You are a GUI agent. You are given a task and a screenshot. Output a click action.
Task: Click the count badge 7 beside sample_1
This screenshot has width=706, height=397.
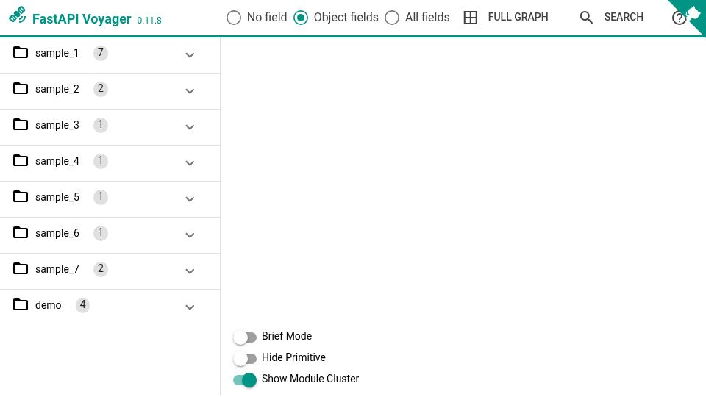pyautogui.click(x=101, y=53)
